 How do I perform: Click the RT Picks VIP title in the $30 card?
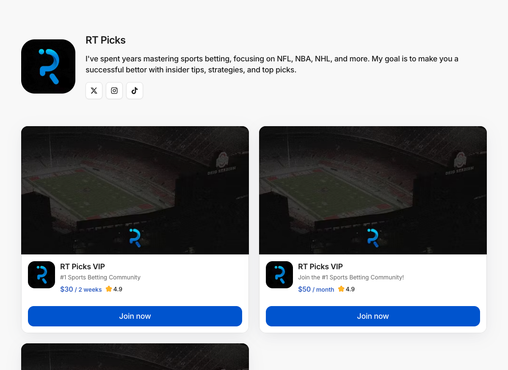(83, 267)
